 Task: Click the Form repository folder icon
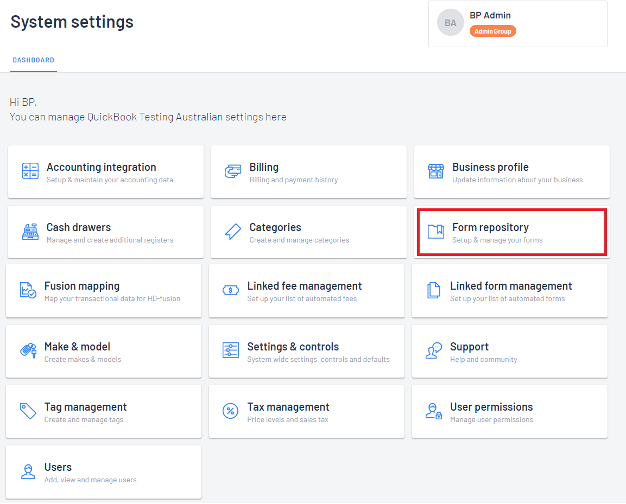(x=435, y=232)
